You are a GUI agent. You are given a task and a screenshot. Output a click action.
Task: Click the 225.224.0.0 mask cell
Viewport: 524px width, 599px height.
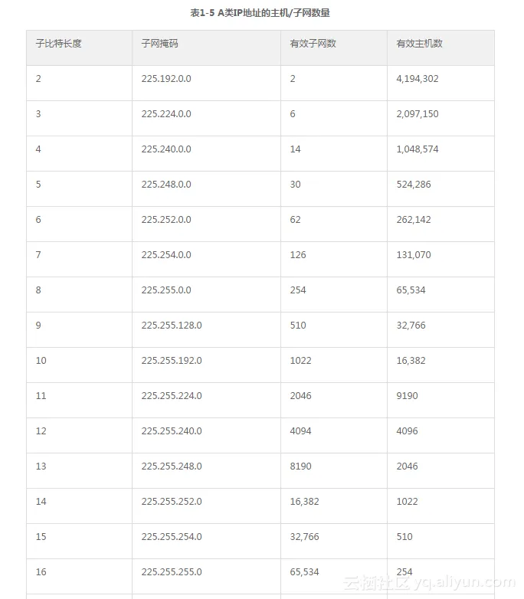click(166, 114)
